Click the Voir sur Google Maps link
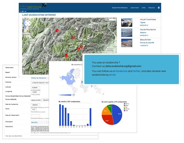Image resolution: width=184 pixels, height=143 pixels. point(12,96)
